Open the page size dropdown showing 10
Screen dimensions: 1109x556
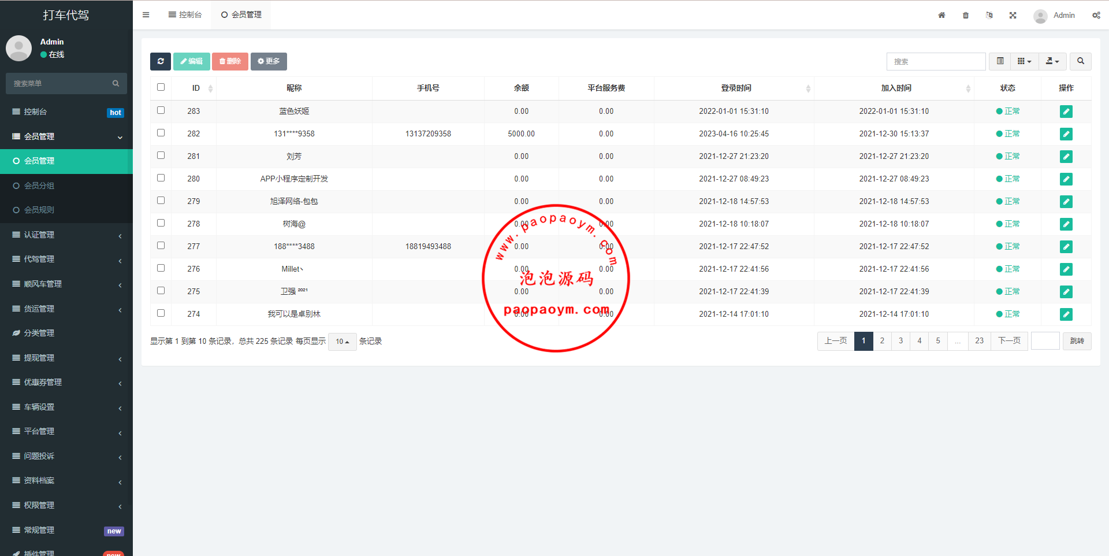pyautogui.click(x=342, y=342)
